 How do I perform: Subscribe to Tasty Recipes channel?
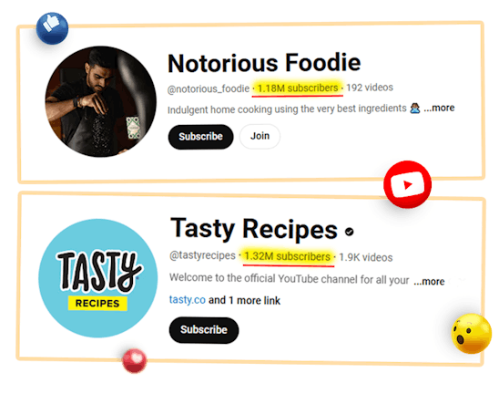(x=204, y=330)
